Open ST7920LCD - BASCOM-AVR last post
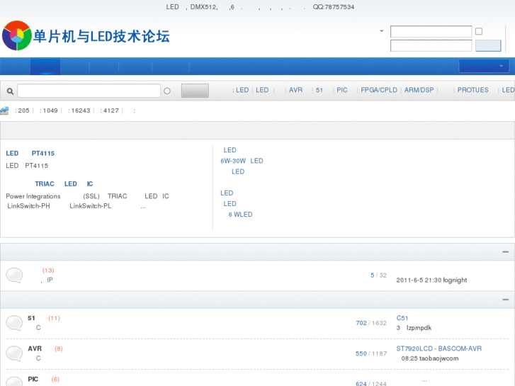515x386 pixels. 438,348
